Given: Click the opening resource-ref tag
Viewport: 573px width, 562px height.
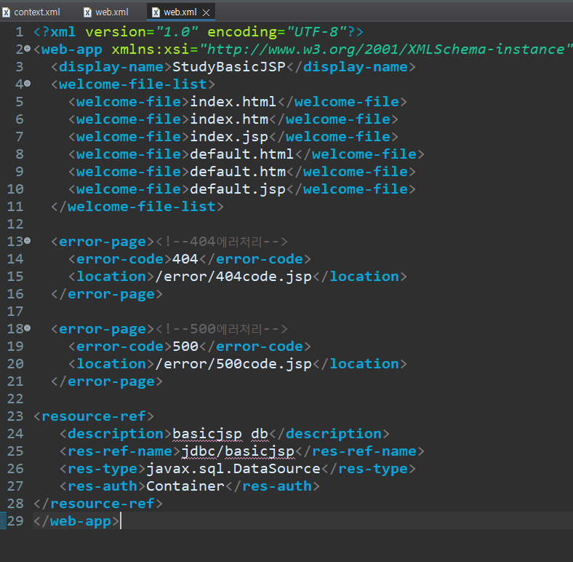Looking at the screenshot, I should tap(94, 416).
